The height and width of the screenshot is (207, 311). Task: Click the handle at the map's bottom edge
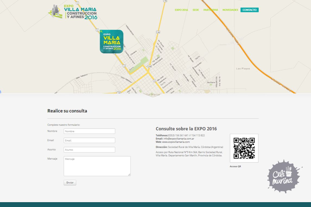153,95
